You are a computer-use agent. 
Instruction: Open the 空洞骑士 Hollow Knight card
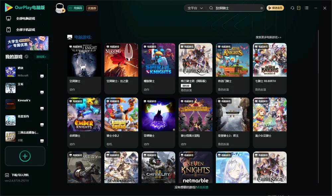(84, 69)
